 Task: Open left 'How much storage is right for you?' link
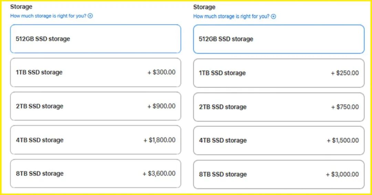click(x=48, y=16)
